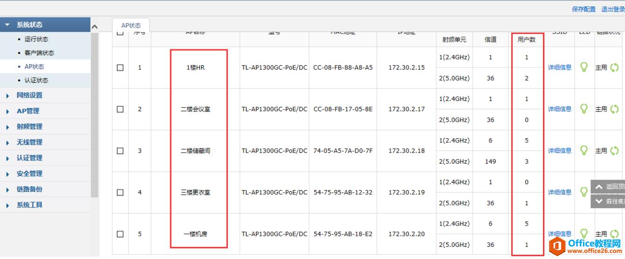625x259 pixels.
Task: Click IP address 172.30.2.20
Action: tap(406, 234)
